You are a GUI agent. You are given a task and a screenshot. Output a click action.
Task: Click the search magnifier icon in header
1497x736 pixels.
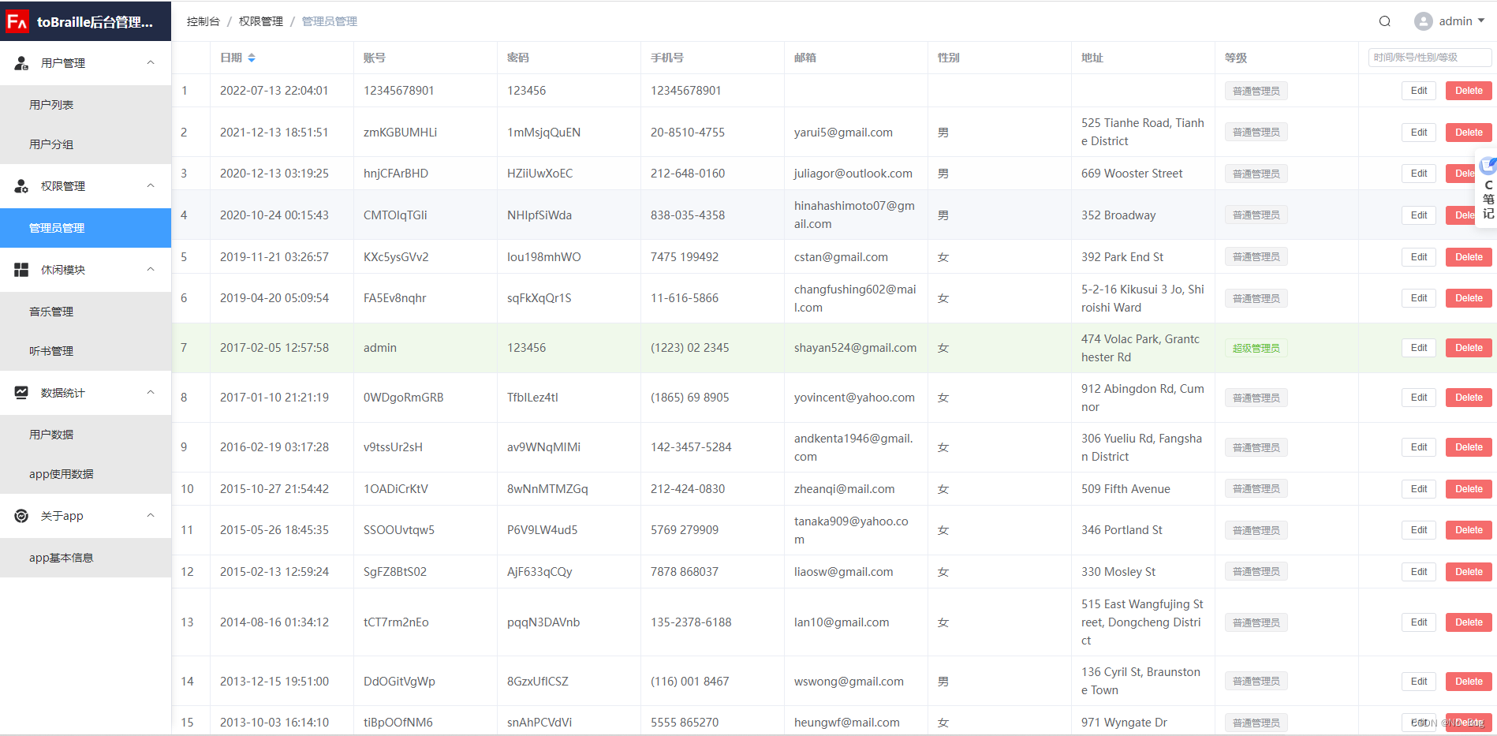coord(1384,21)
